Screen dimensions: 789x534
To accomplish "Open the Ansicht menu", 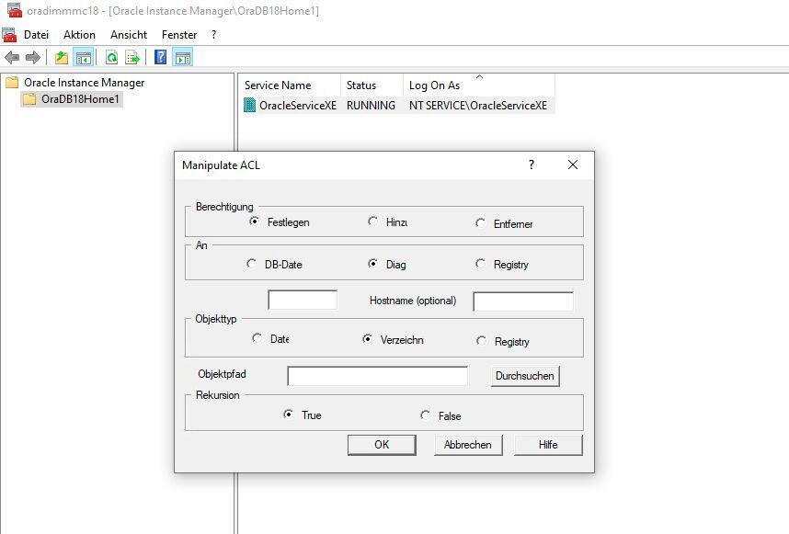I will click(129, 34).
